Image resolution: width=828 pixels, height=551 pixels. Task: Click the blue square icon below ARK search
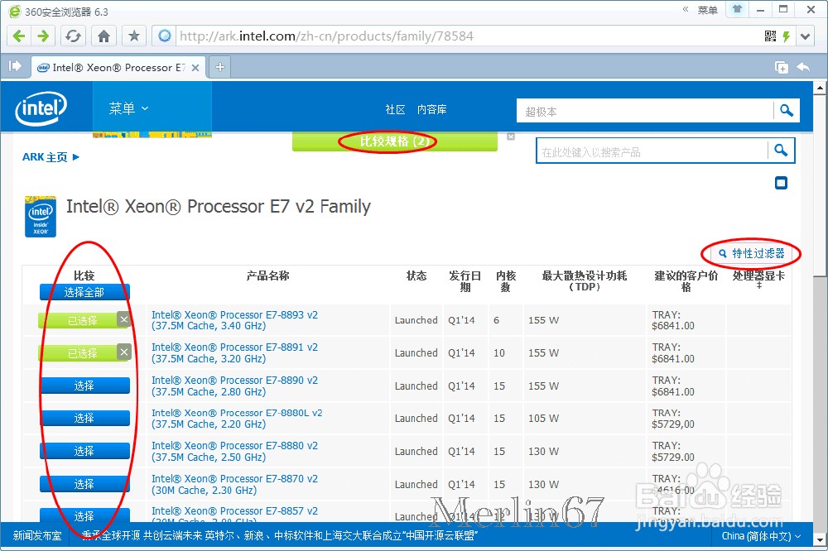781,183
